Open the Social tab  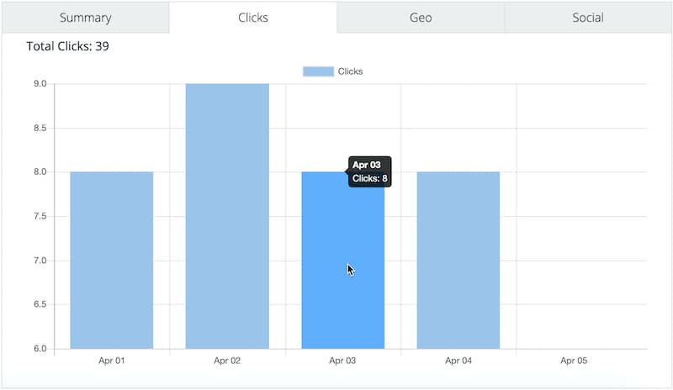[x=587, y=18]
